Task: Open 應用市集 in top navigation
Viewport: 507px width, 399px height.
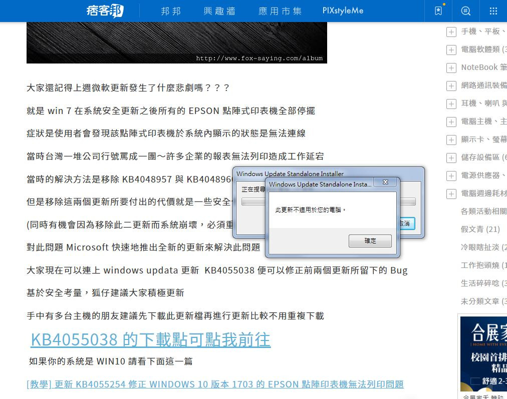Action: [x=280, y=11]
